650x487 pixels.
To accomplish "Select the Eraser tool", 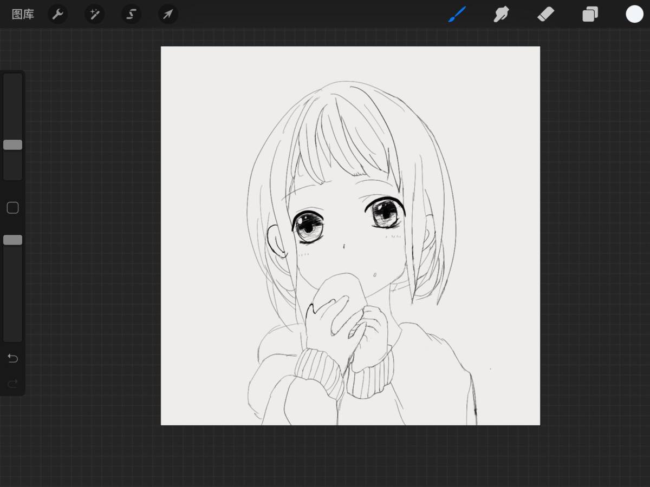I will tap(545, 14).
